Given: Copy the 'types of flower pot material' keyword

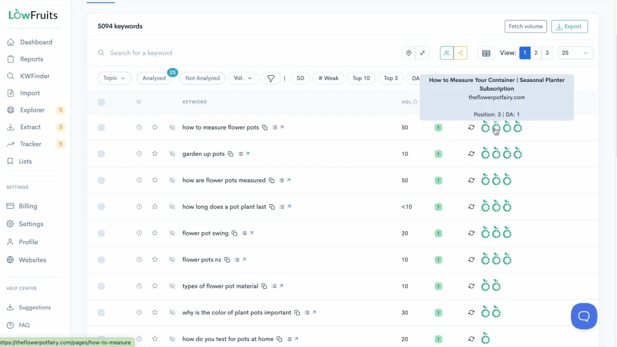Looking at the screenshot, I should (x=264, y=286).
